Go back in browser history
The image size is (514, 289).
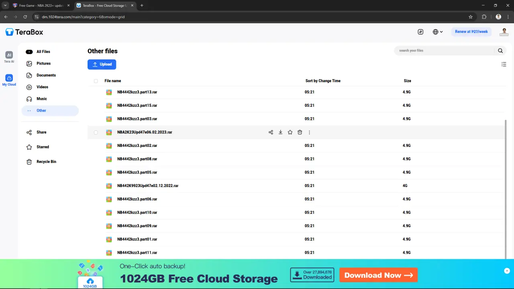coord(6,17)
